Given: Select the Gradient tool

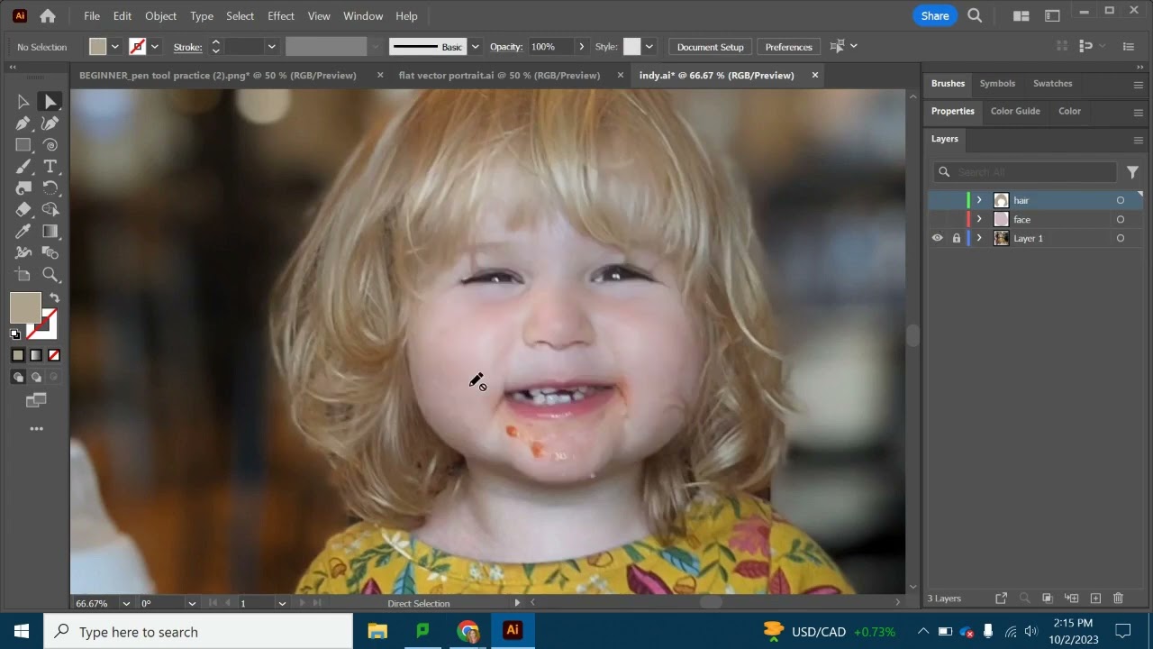Looking at the screenshot, I should coord(50,232).
